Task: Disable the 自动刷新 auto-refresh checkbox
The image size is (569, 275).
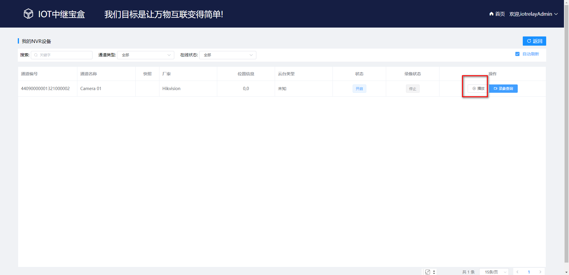Action: coord(517,54)
